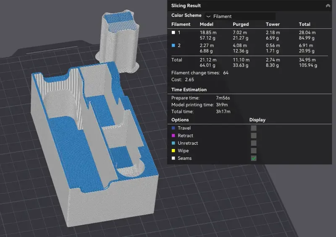Click the Travel option label
The width and height of the screenshot is (336, 237).
[x=184, y=128]
